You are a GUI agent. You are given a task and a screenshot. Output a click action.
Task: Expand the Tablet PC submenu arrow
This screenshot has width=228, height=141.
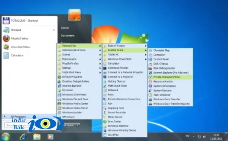coord(146,55)
